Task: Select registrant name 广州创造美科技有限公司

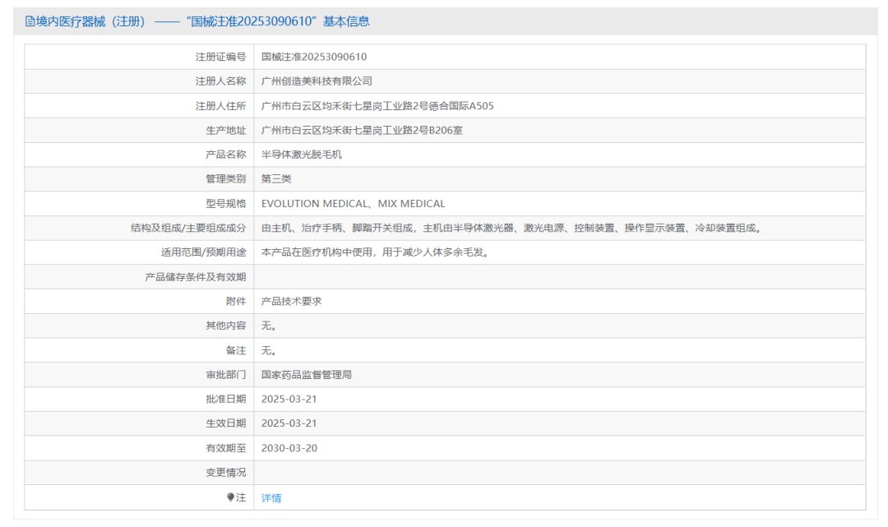Action: click(317, 81)
